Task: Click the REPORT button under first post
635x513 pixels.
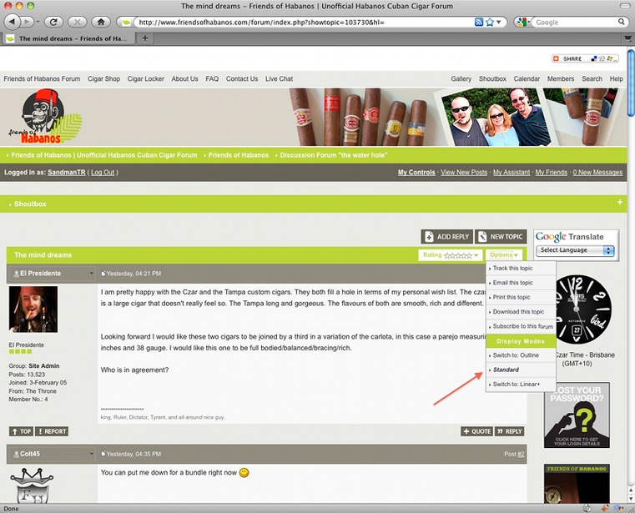Action: (52, 431)
